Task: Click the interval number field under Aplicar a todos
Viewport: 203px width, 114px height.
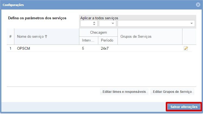Action: (86, 24)
